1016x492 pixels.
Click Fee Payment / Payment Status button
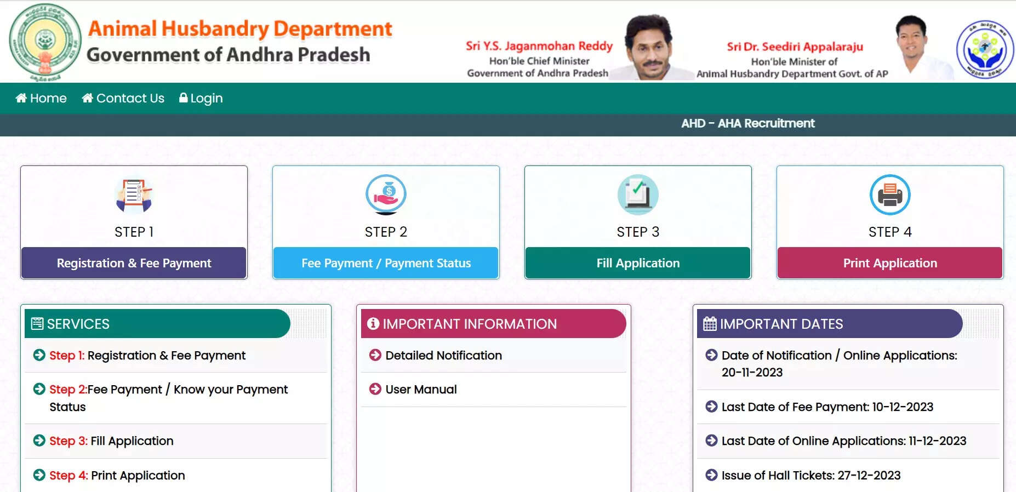coord(386,263)
